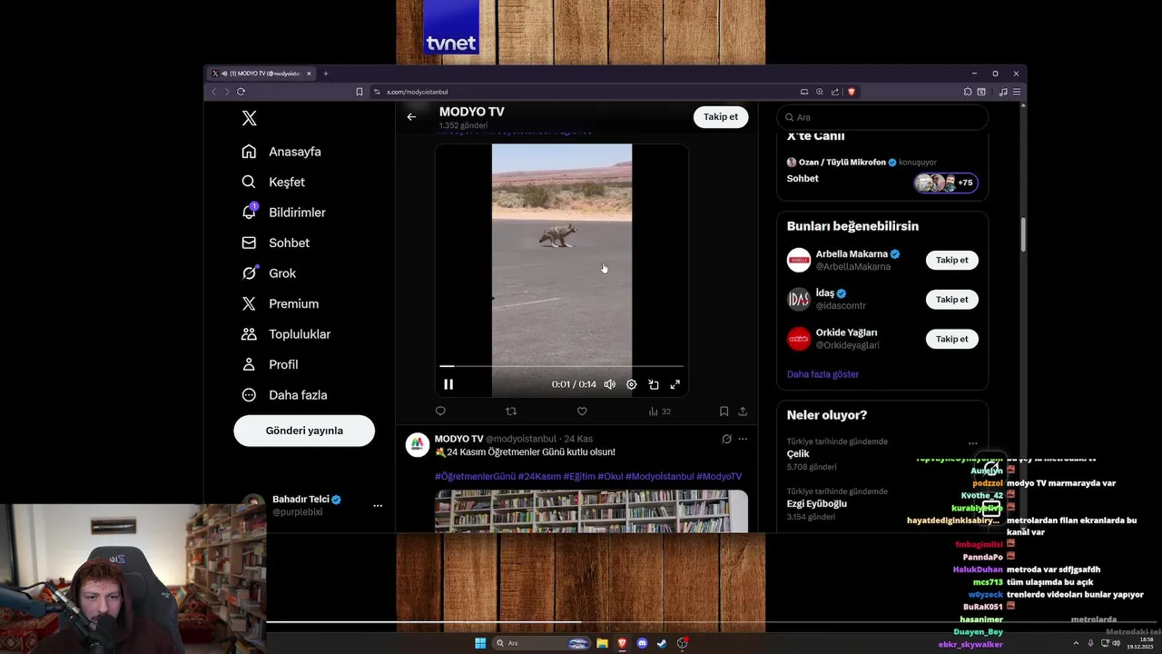Share the video post
Image resolution: width=1162 pixels, height=654 pixels.
tap(743, 411)
